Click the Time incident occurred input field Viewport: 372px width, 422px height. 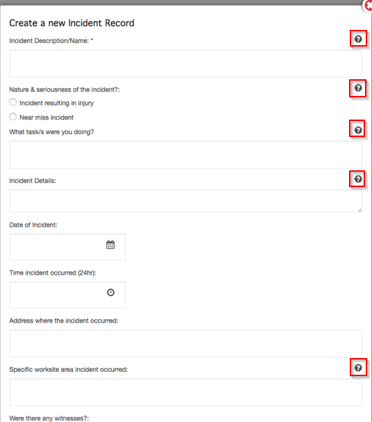67,295
